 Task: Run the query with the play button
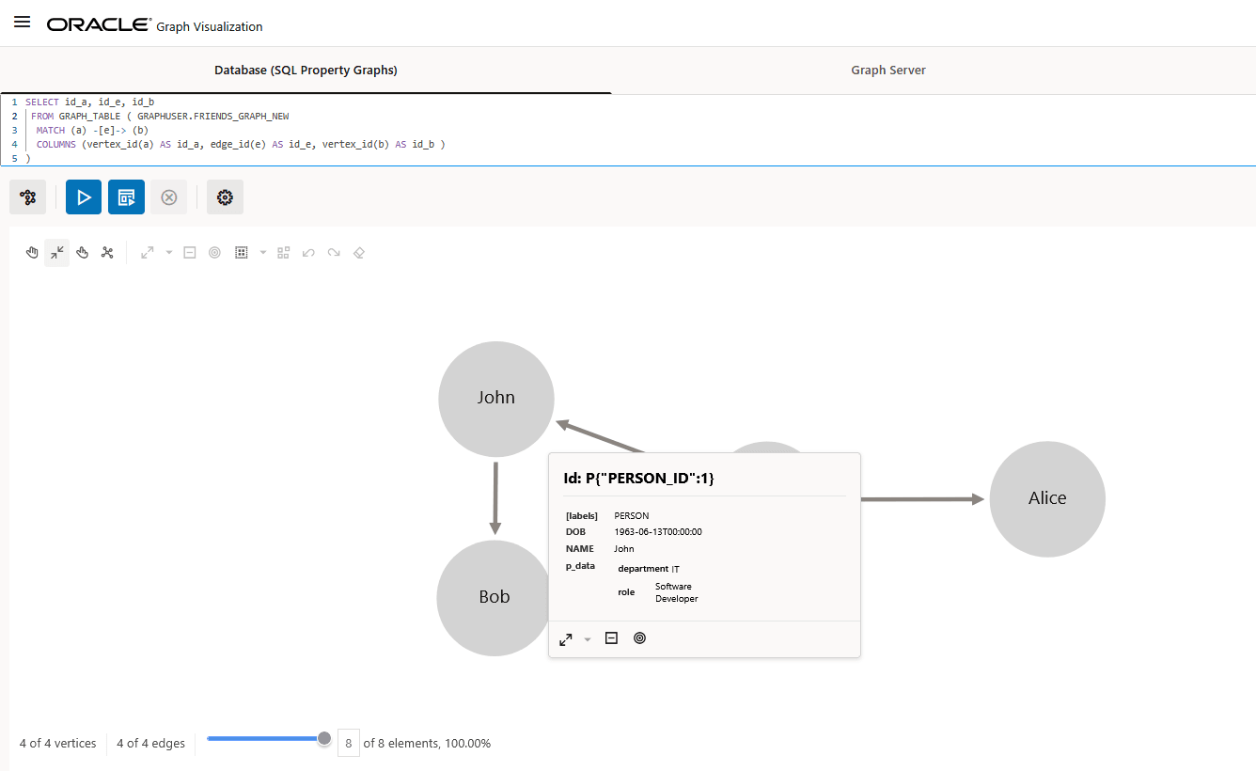[84, 197]
